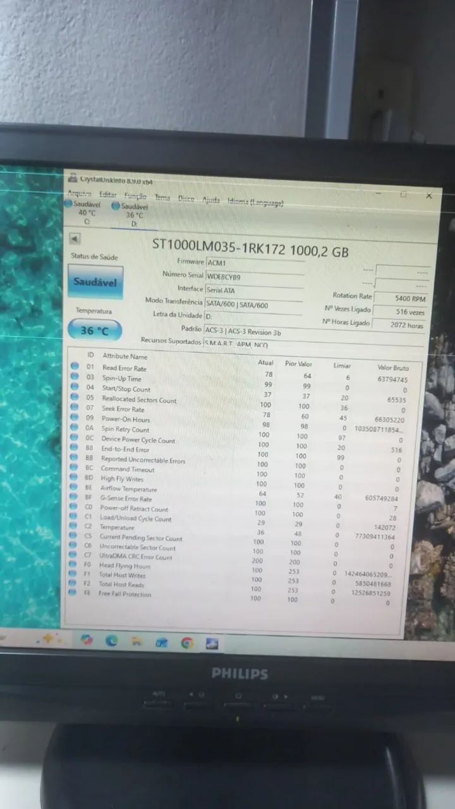Click the status dot for High Fly Writes
The width and height of the screenshot is (455, 809).
pos(74,478)
